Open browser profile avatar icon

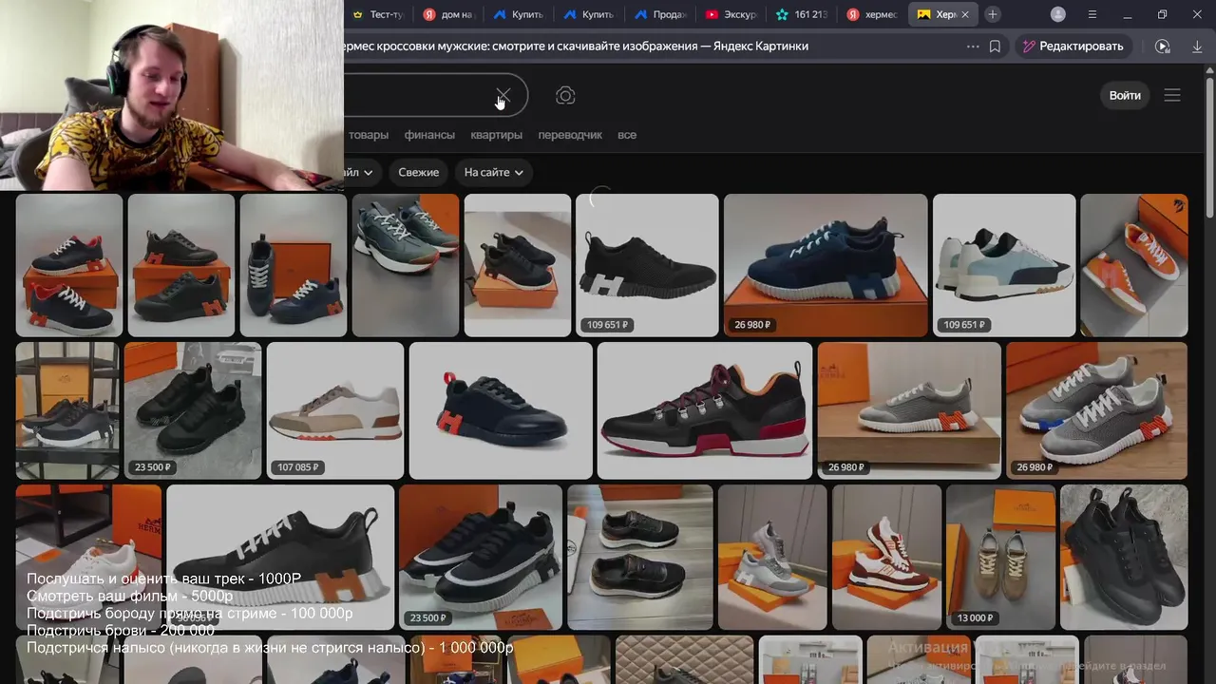(x=1058, y=14)
